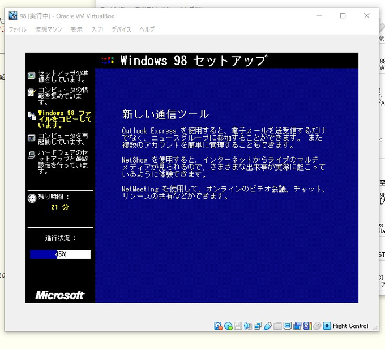Open the ファイル menu
The image size is (385, 349).
coord(18,29)
